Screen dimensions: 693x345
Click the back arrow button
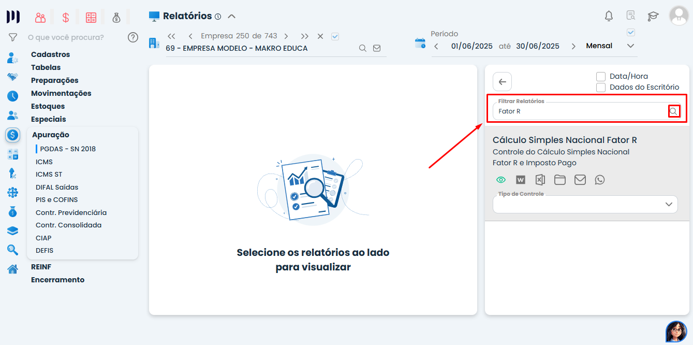click(502, 81)
